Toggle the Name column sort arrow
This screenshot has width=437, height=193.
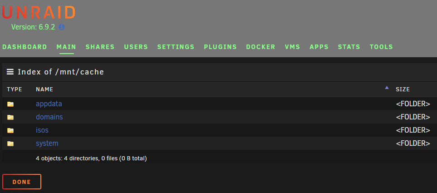point(387,88)
